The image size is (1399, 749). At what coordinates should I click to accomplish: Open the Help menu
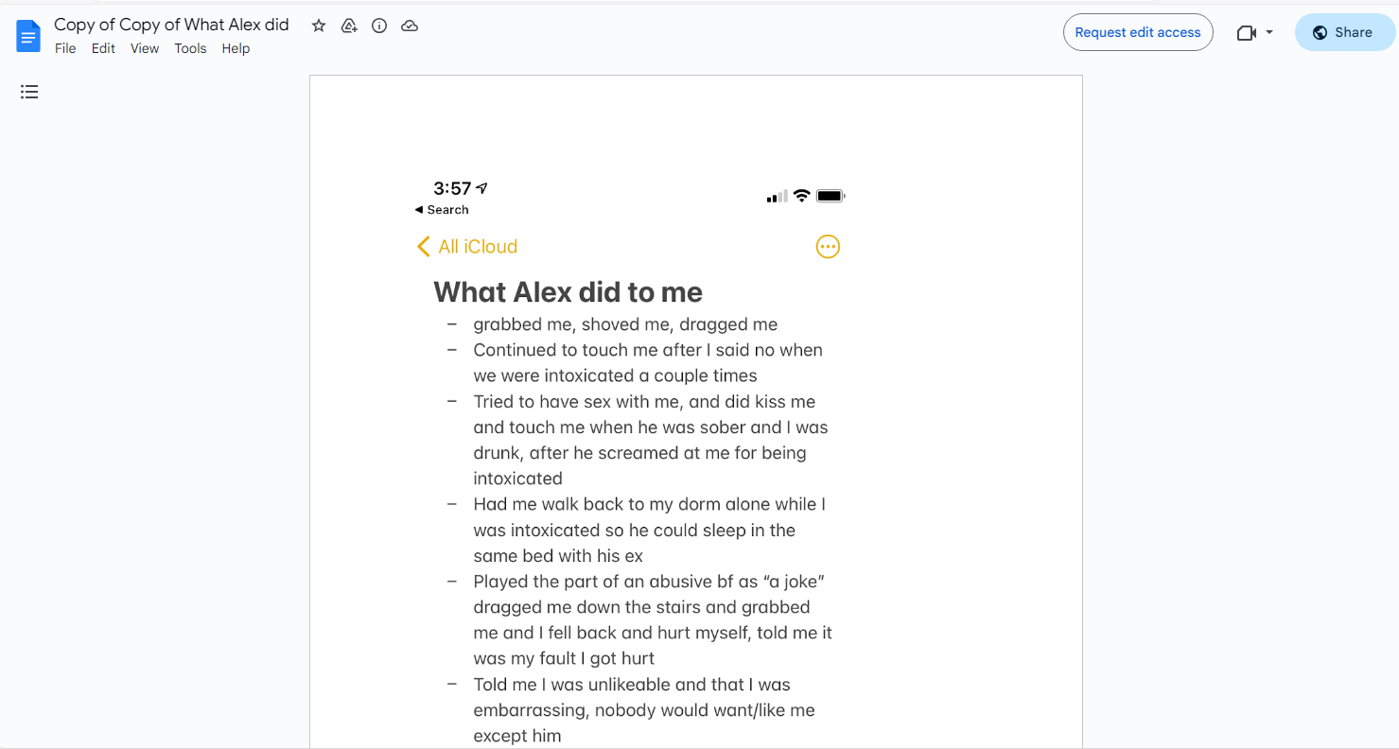[236, 48]
